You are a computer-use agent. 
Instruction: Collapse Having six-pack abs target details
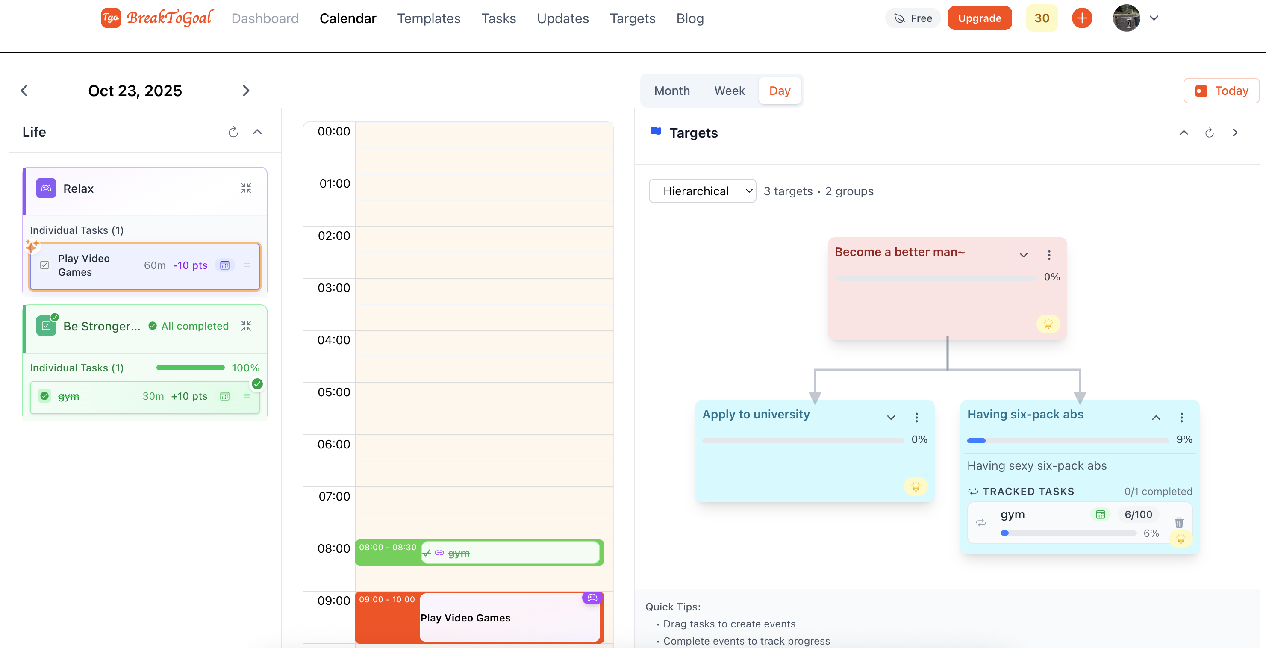(1156, 418)
